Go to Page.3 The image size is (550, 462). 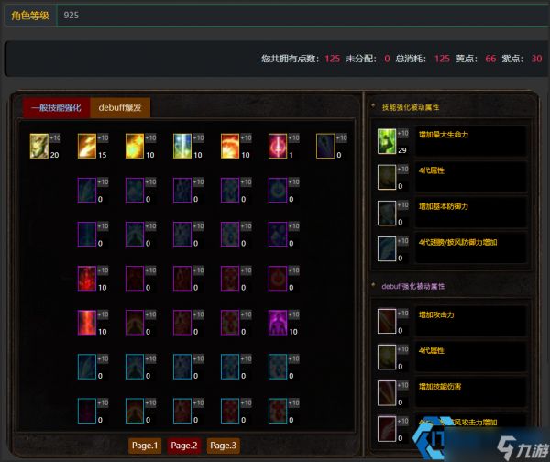coord(223,445)
